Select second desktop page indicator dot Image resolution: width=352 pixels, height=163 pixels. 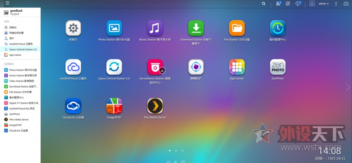pos(176,151)
